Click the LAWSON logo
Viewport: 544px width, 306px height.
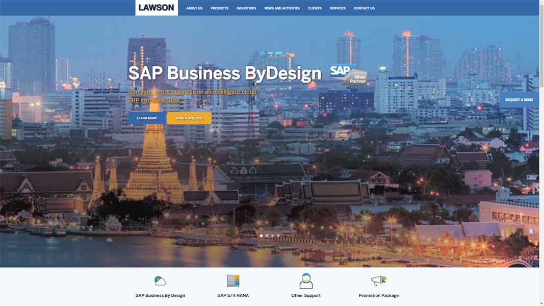157,8
